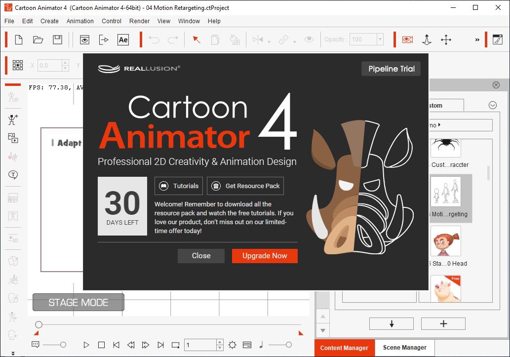The height and width of the screenshot is (357, 510).
Task: Expand toolbar overflow double chevron
Action: pyautogui.click(x=477, y=40)
